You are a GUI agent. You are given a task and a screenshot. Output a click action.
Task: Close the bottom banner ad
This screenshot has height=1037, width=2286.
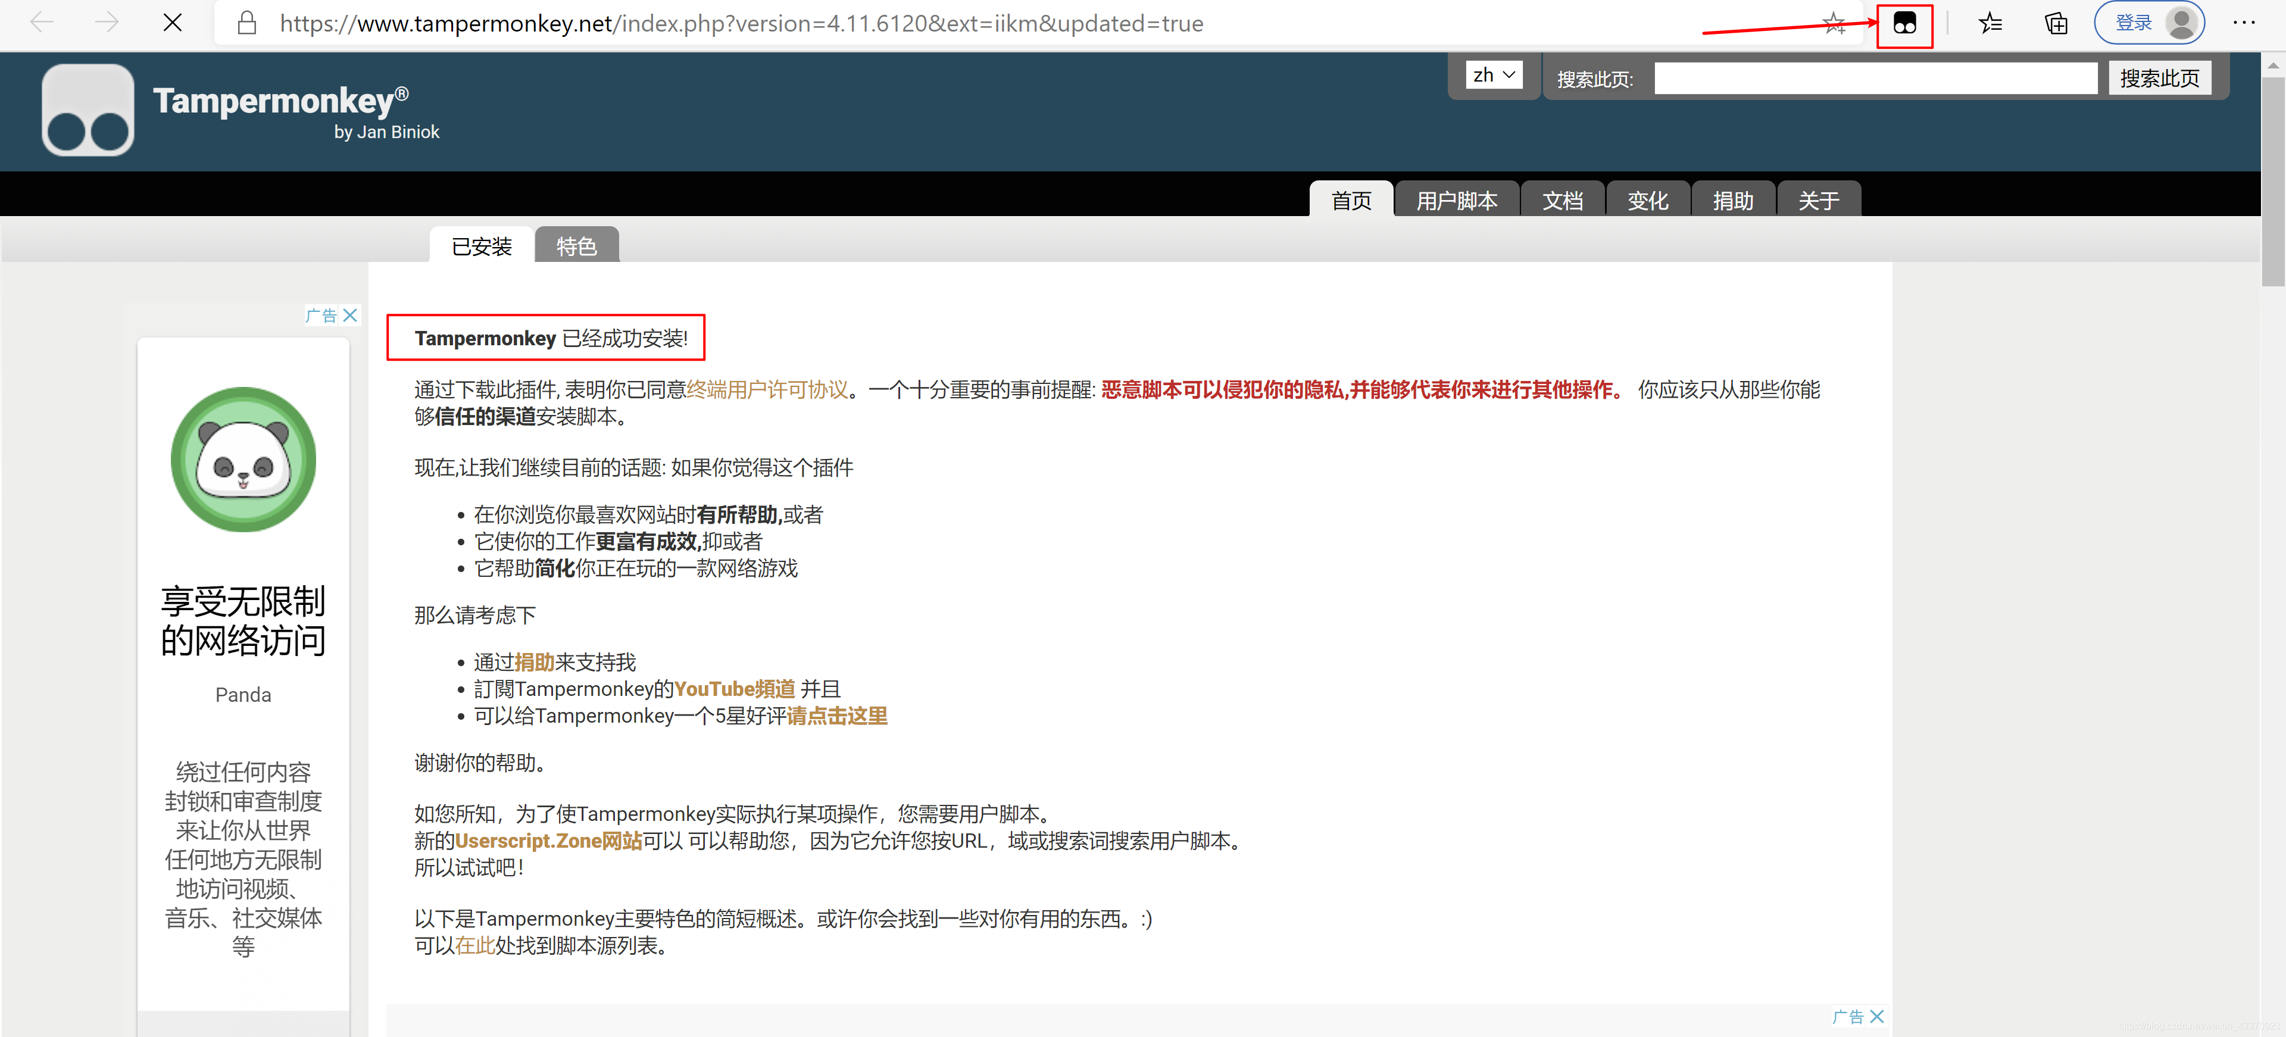(1877, 1017)
